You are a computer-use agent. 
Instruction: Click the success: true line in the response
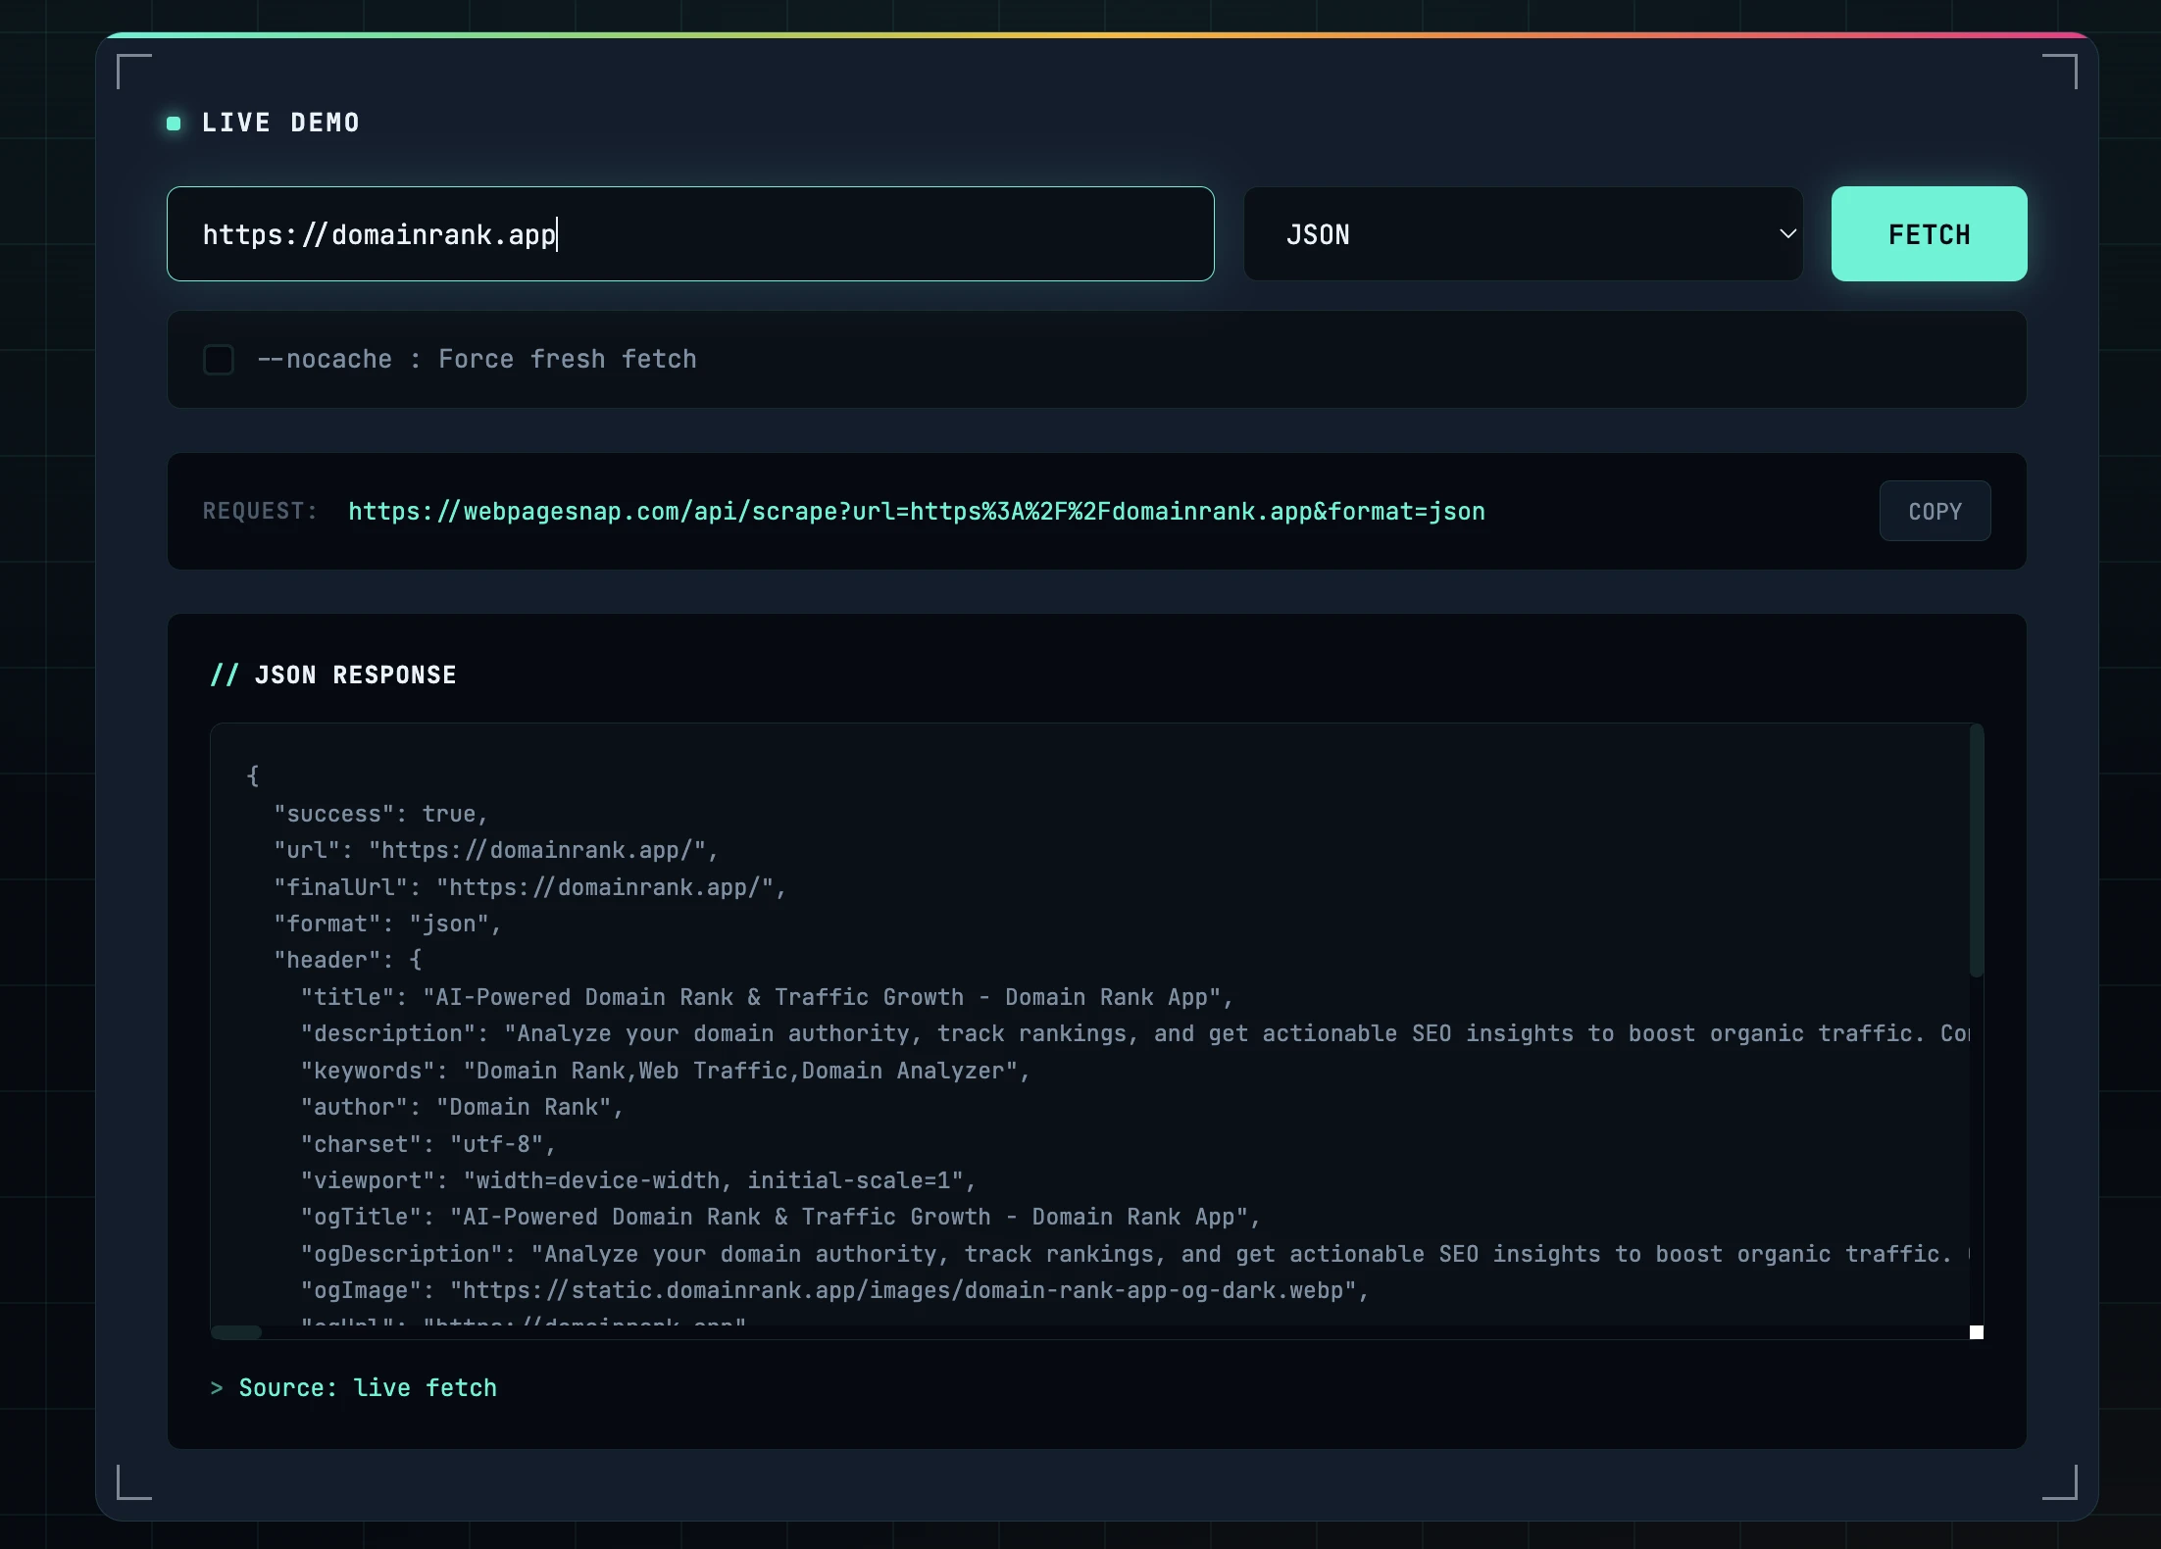click(380, 813)
